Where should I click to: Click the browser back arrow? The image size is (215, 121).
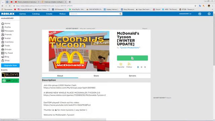(2, 6)
